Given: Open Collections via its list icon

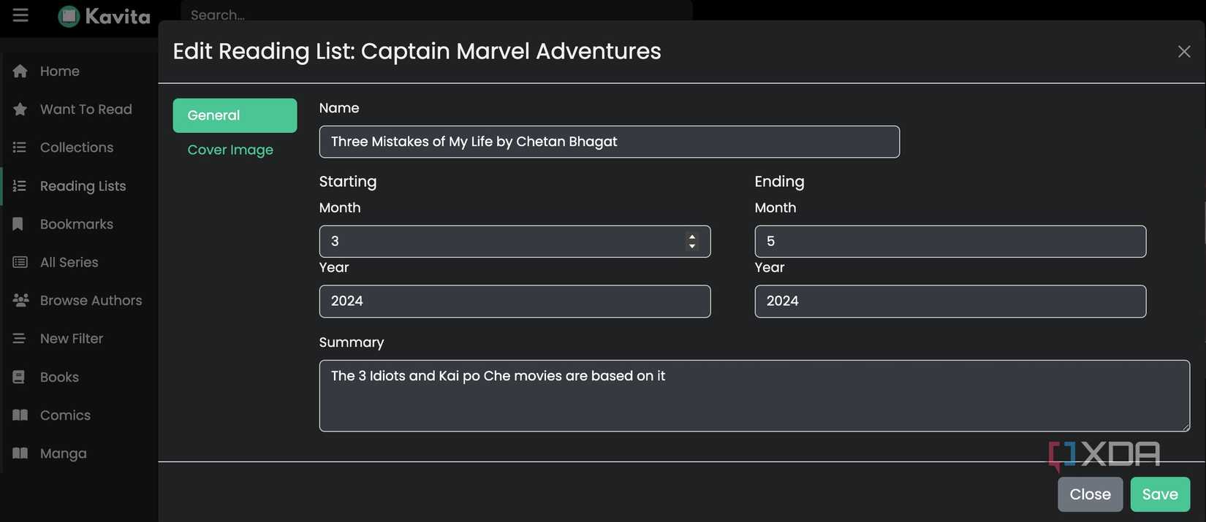Looking at the screenshot, I should 20,147.
